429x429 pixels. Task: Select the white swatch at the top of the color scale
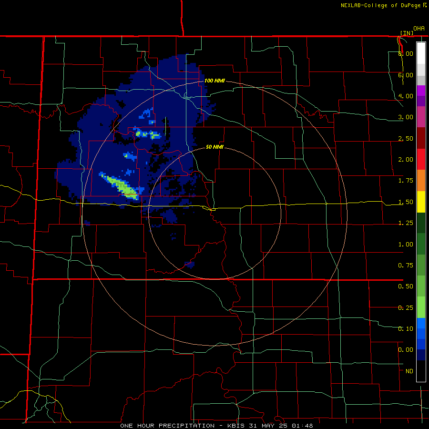[x=421, y=53]
